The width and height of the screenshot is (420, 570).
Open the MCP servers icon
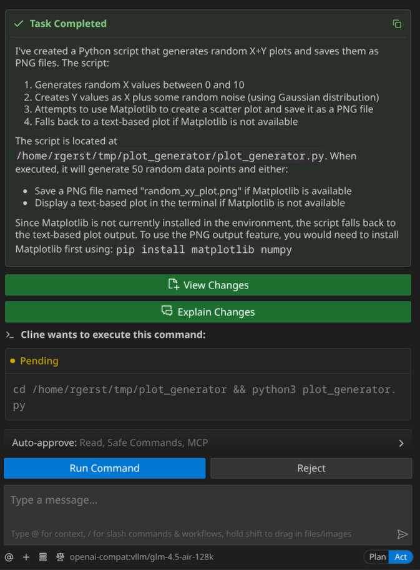(43, 557)
